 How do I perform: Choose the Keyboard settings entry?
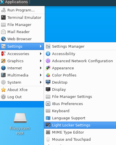click(80, 111)
